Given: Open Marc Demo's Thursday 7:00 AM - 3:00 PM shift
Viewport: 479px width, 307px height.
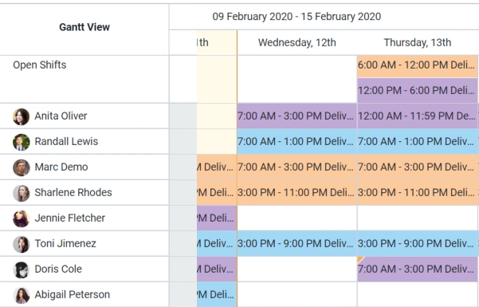Looking at the screenshot, I should pos(418,167).
